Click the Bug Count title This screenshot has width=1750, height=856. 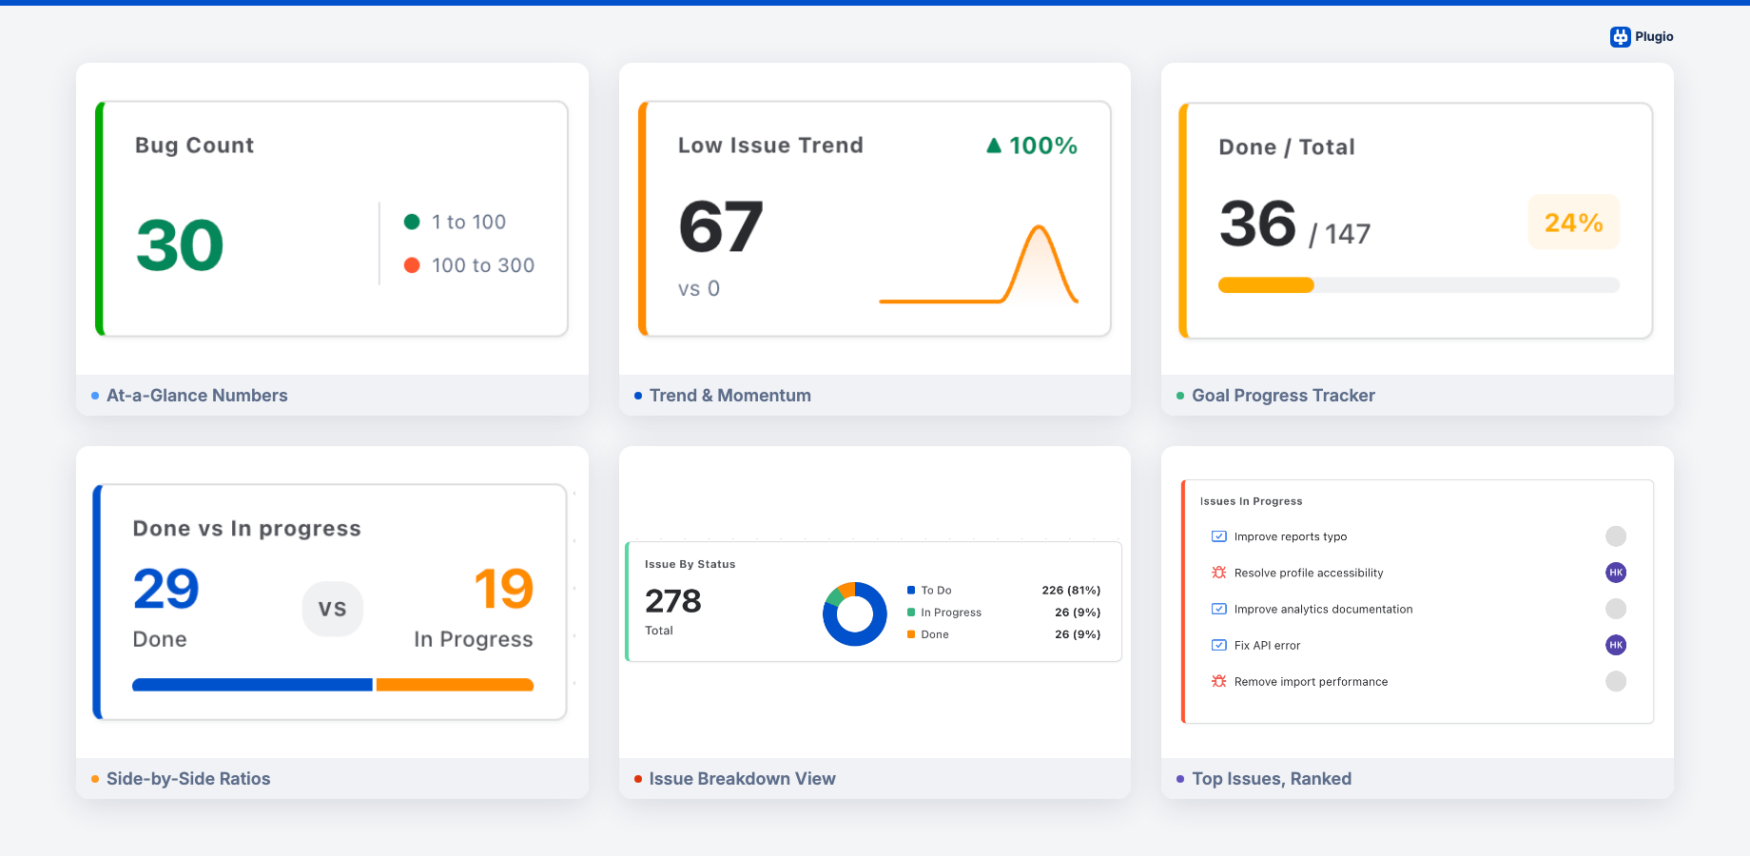click(194, 146)
